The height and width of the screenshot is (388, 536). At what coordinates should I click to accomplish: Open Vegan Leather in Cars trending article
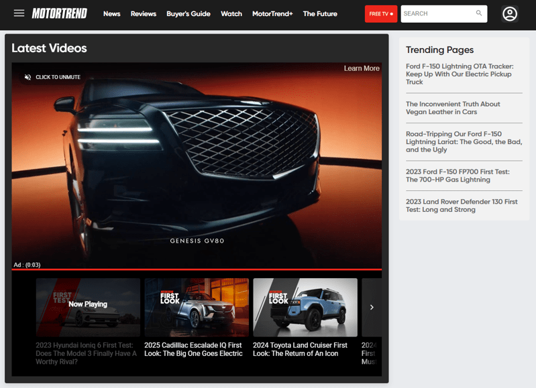453,108
